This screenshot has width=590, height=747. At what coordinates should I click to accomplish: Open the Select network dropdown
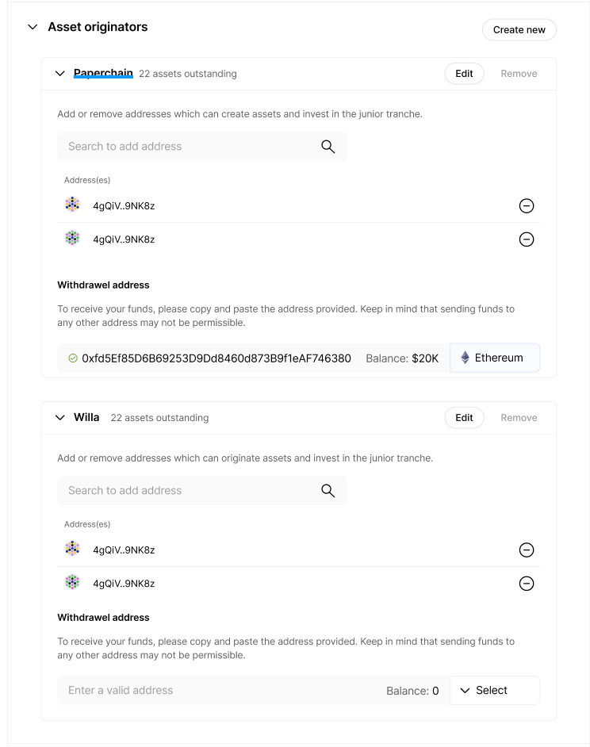click(494, 690)
